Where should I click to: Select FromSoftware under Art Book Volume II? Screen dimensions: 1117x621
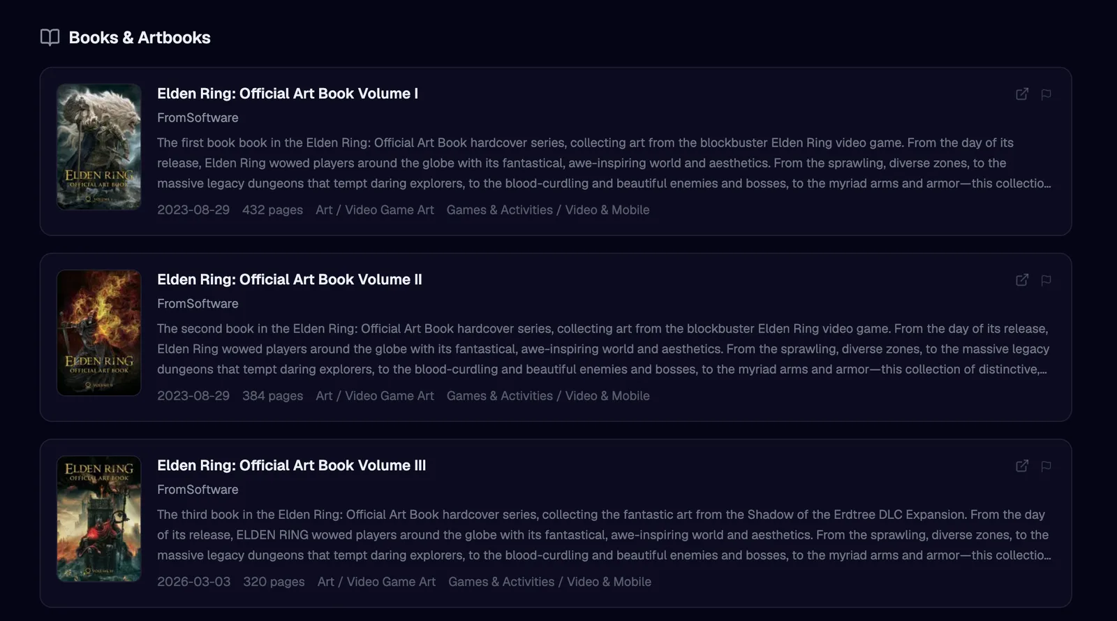coord(198,304)
